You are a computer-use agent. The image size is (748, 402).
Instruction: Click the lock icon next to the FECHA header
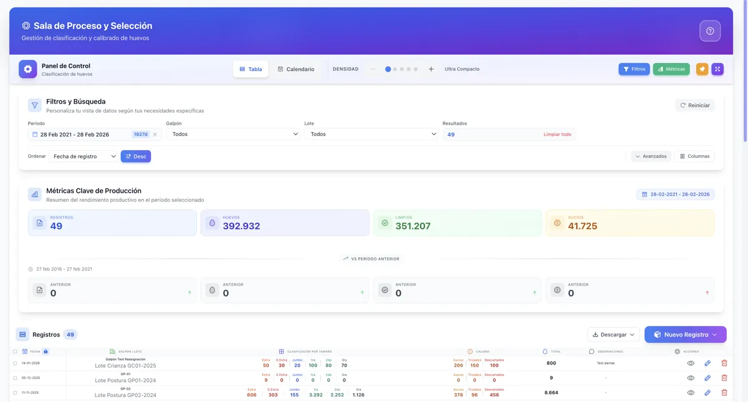[x=46, y=352]
